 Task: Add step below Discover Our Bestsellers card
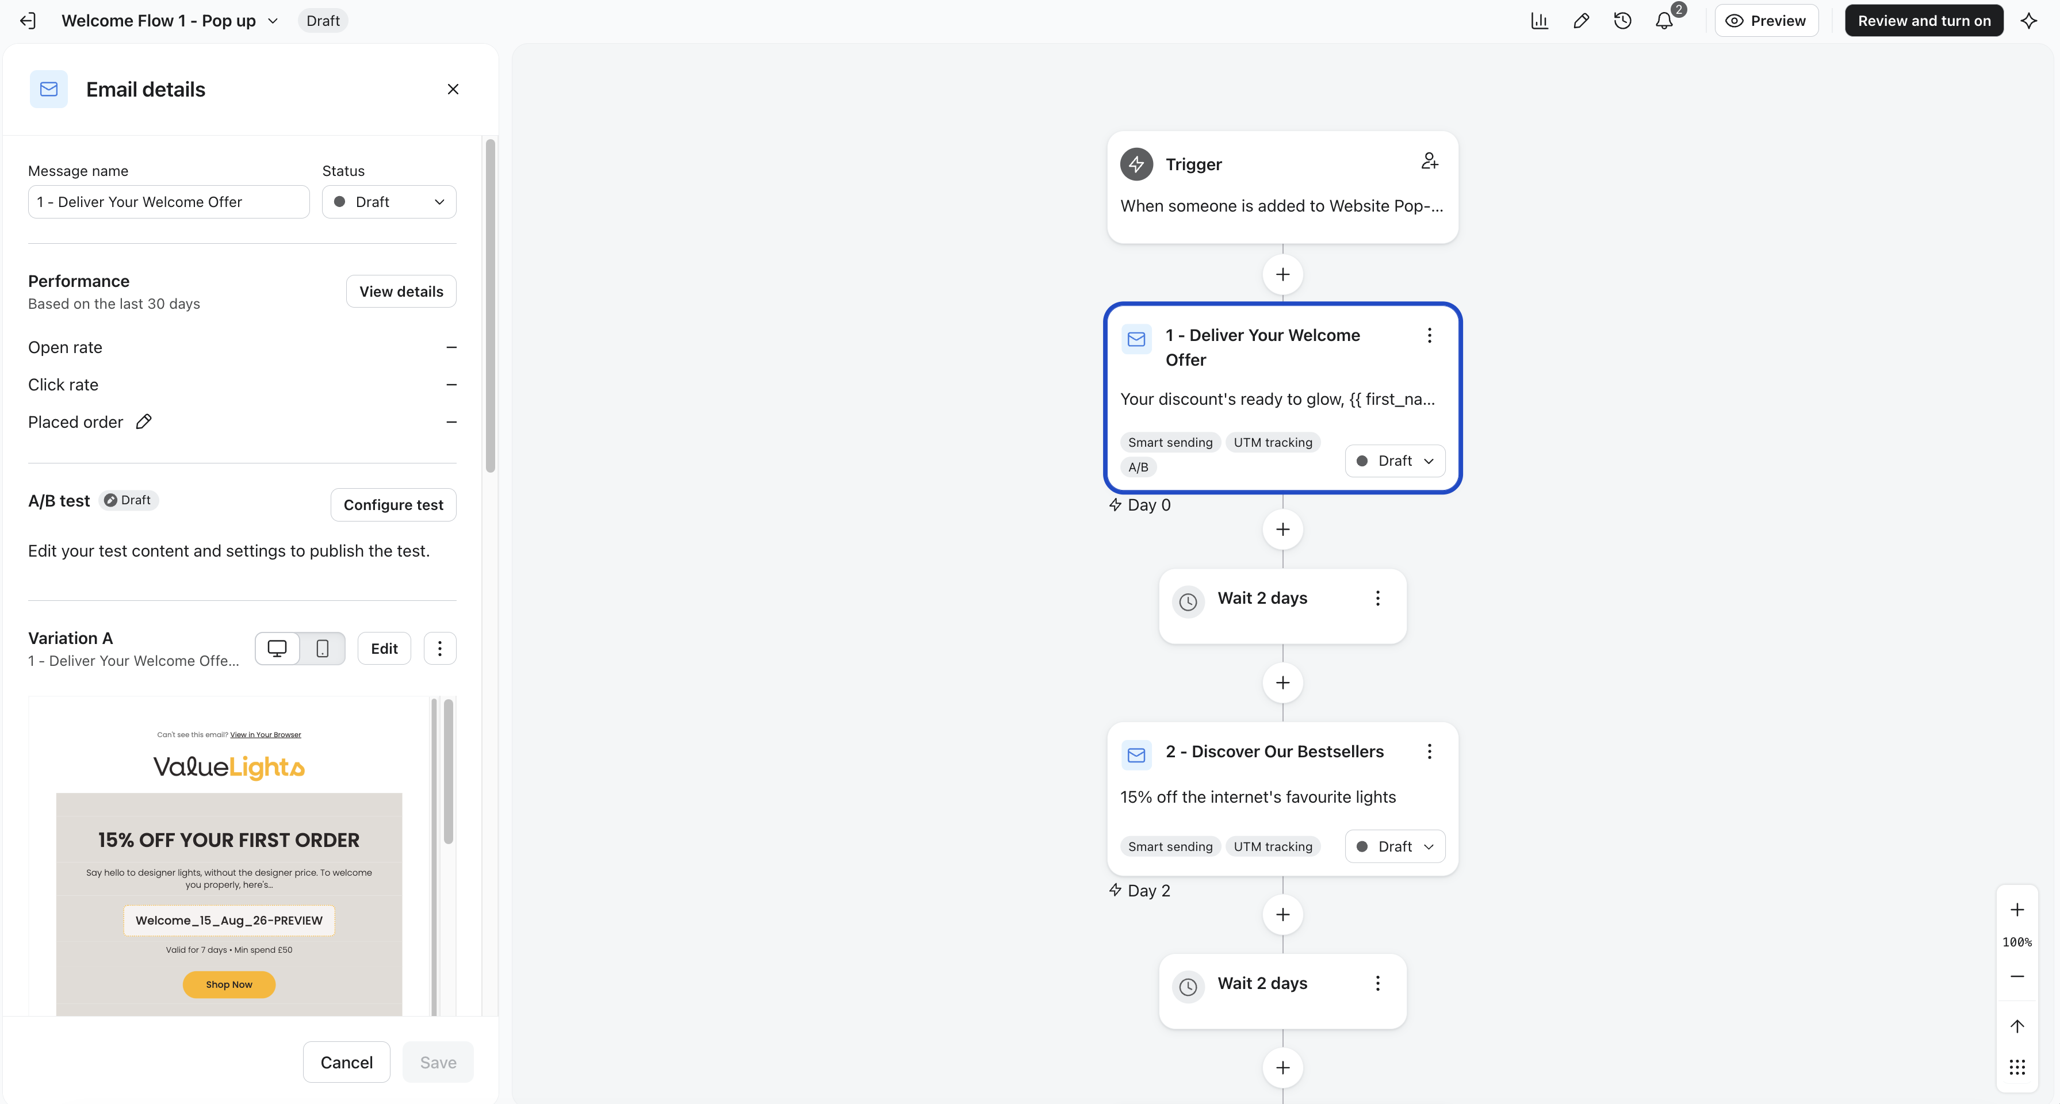point(1282,915)
